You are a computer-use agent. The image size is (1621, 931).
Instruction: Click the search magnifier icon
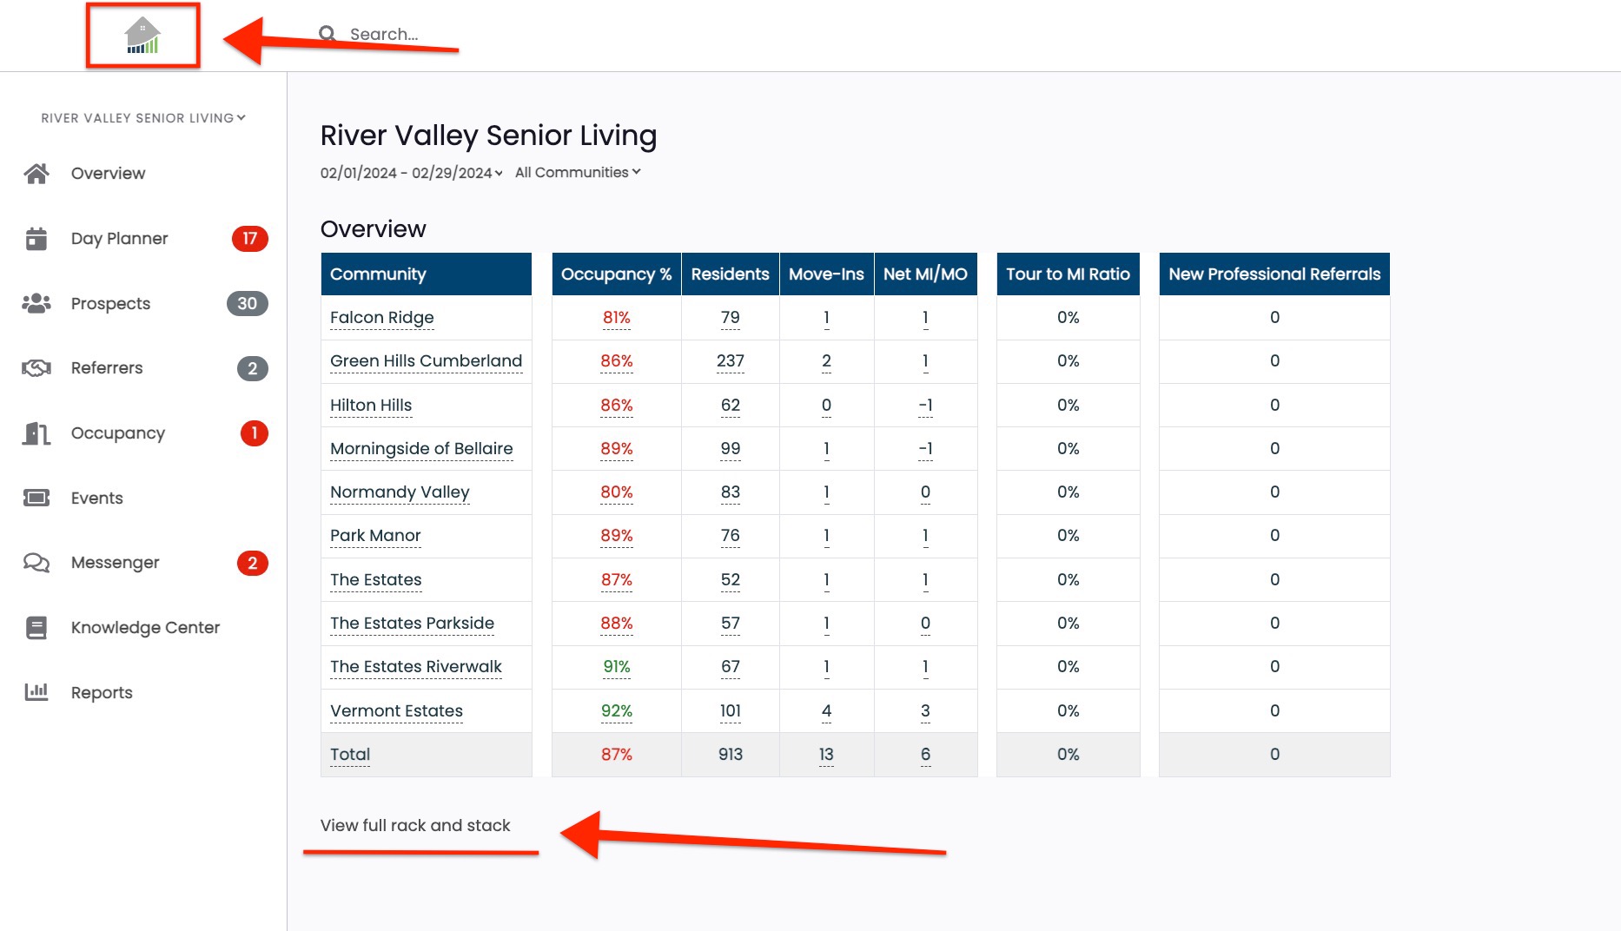pos(328,34)
